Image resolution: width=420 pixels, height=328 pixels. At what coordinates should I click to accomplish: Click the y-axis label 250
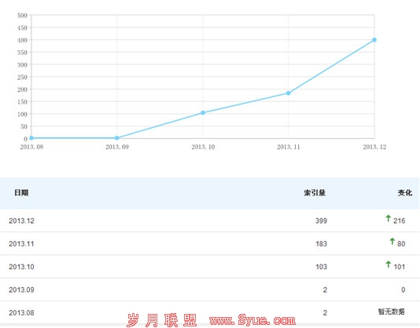tap(22, 77)
